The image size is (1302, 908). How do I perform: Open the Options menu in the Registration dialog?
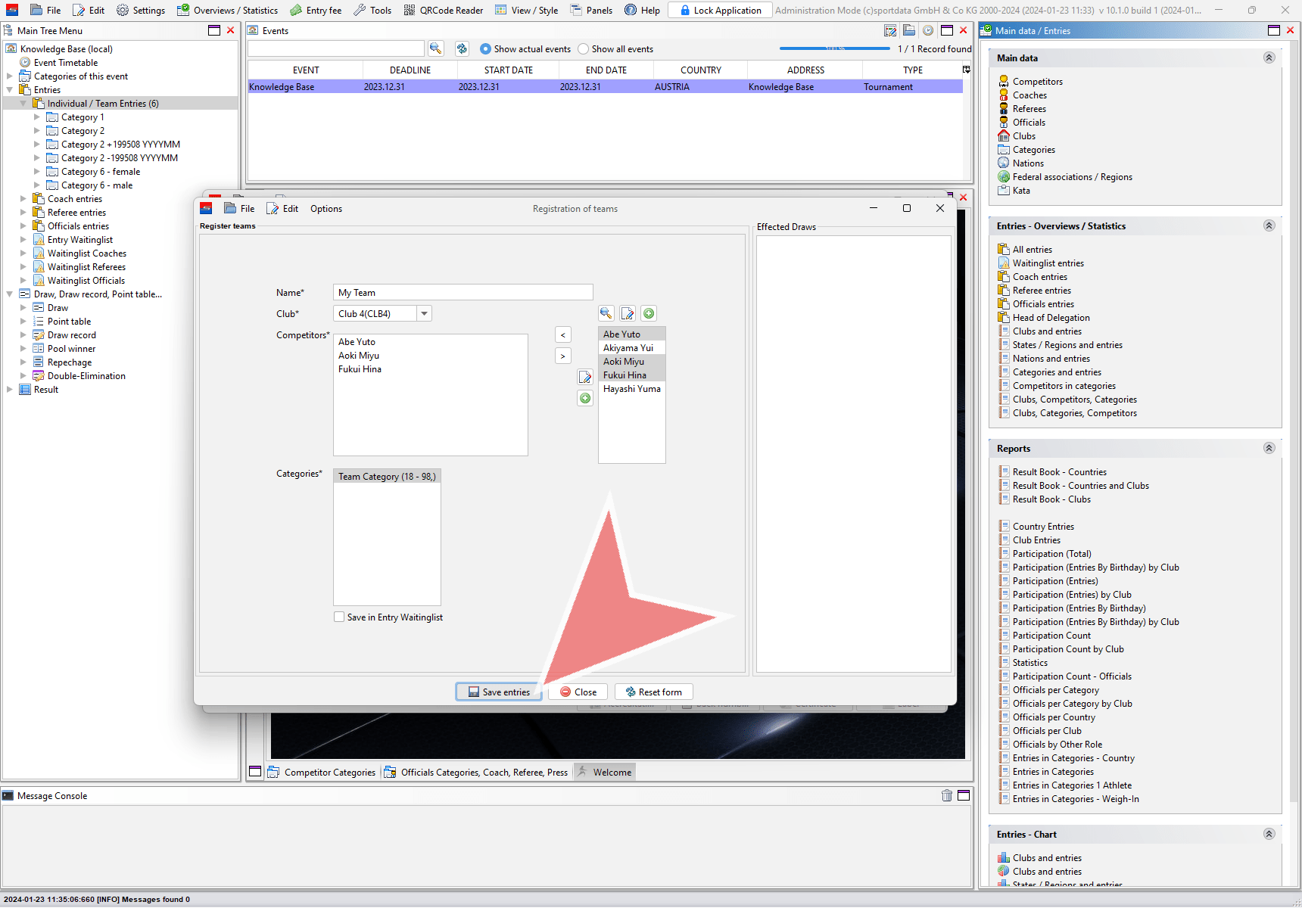pyautogui.click(x=325, y=209)
